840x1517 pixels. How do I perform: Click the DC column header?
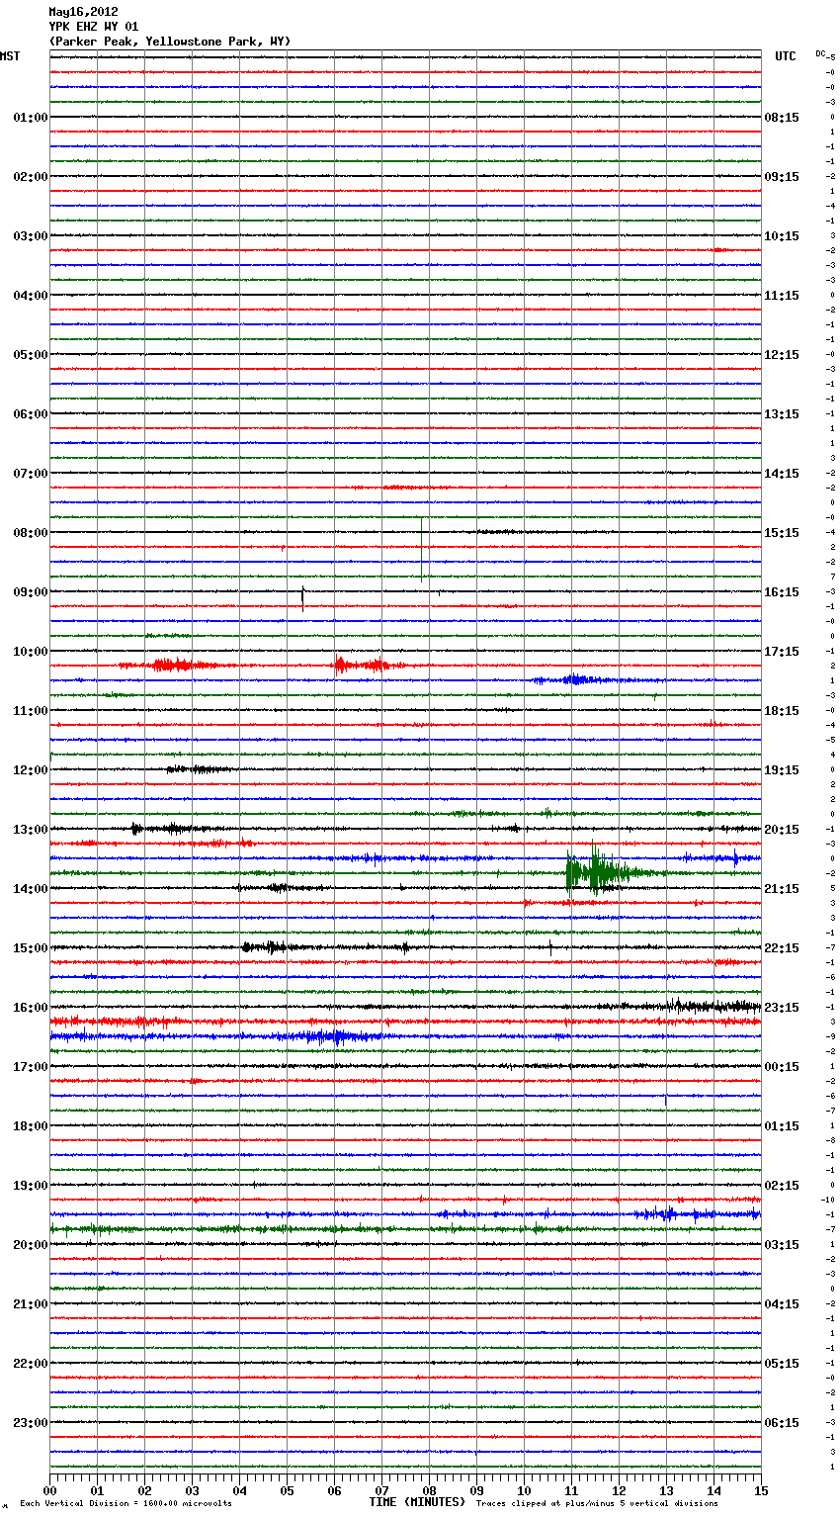pyautogui.click(x=820, y=53)
